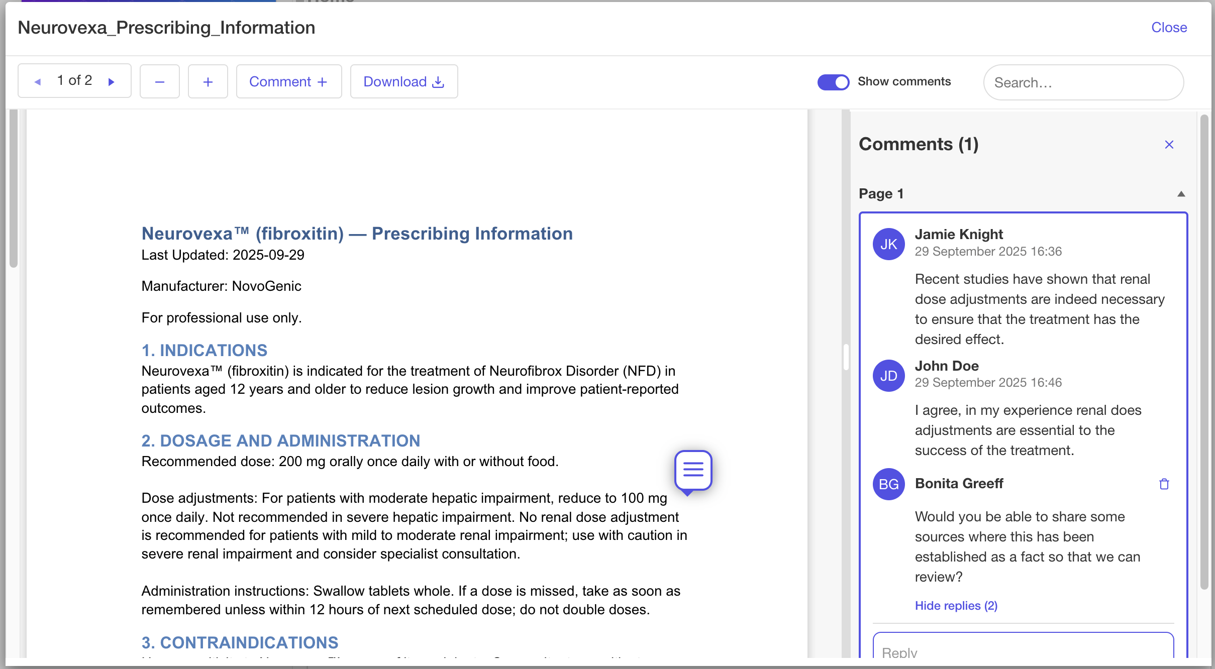
Task: Click the 'Page 1' section label
Action: [881, 194]
